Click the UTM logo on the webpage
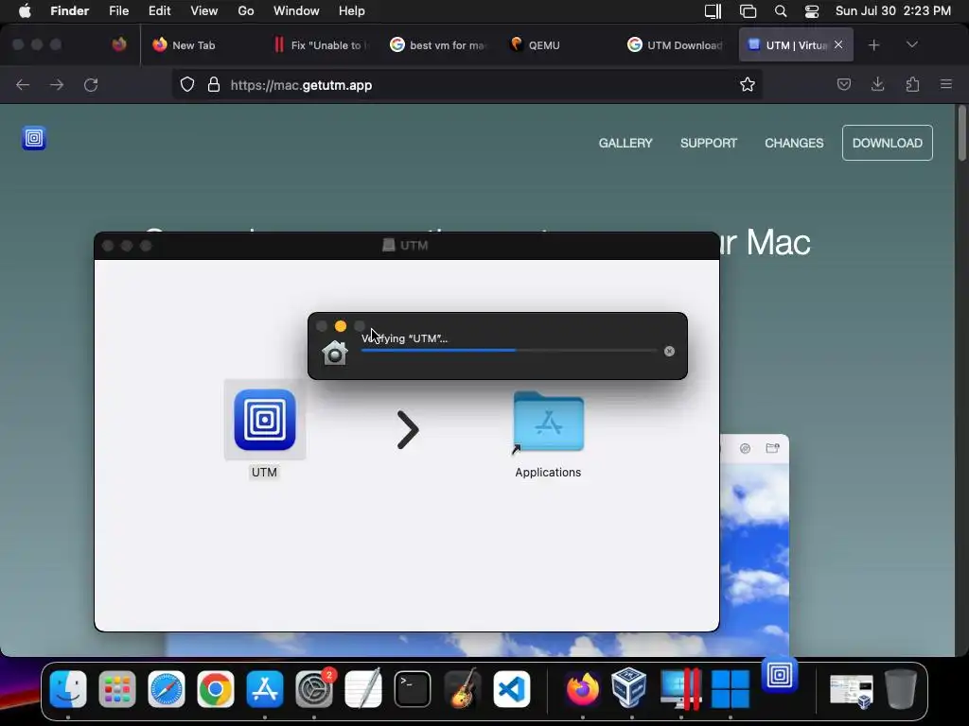969x726 pixels. coord(34,138)
